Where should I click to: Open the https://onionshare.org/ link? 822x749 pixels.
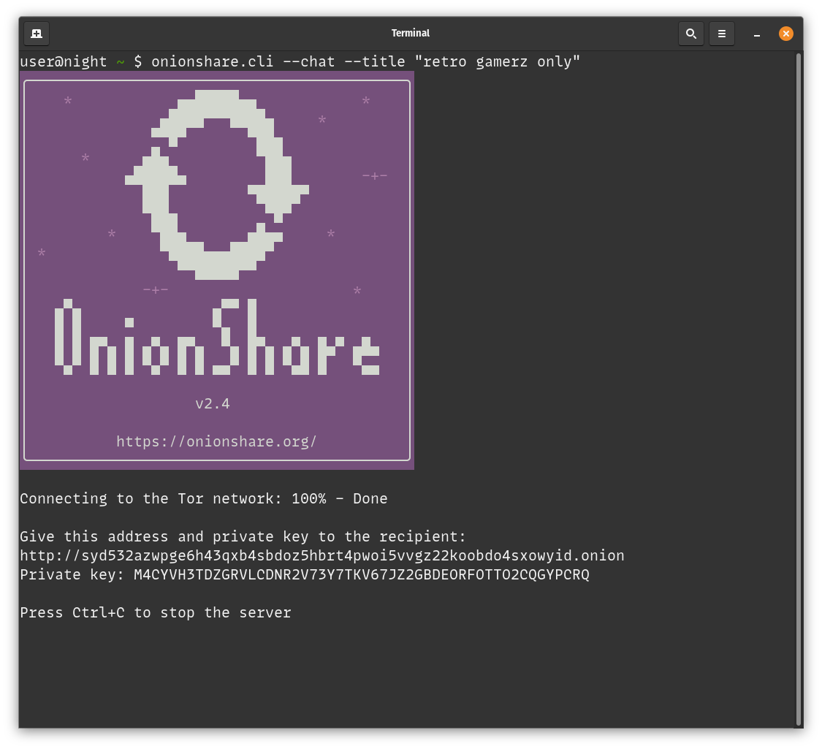[x=216, y=441]
